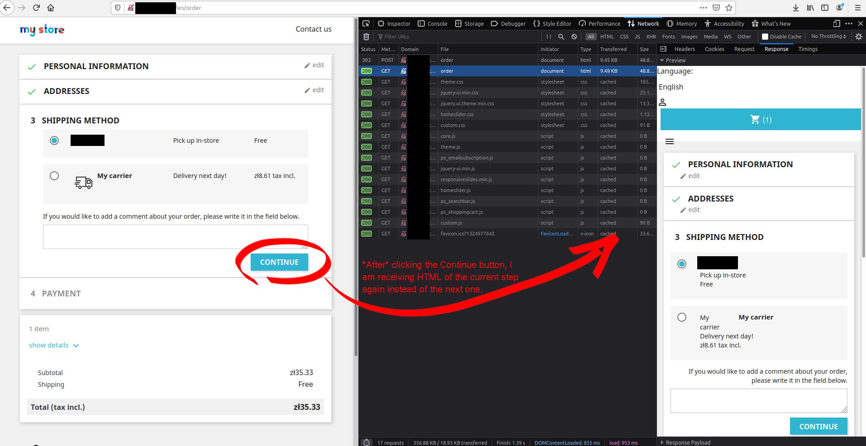Go to browser home icon
866x446 pixels.
click(x=51, y=8)
